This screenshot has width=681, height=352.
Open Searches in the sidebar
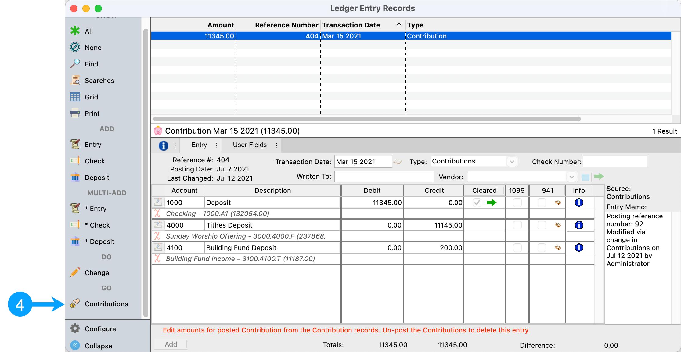(99, 81)
